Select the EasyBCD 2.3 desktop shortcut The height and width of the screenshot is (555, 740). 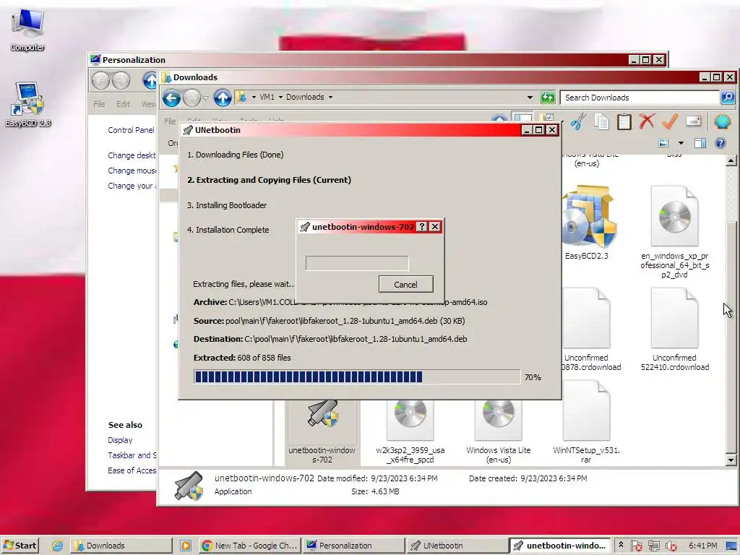[x=28, y=104]
